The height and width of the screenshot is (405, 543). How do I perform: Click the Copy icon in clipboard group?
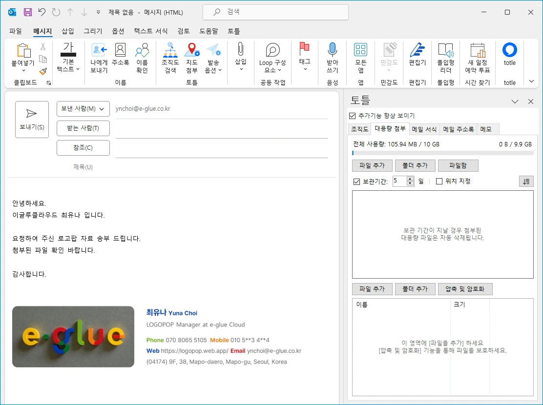[43, 59]
